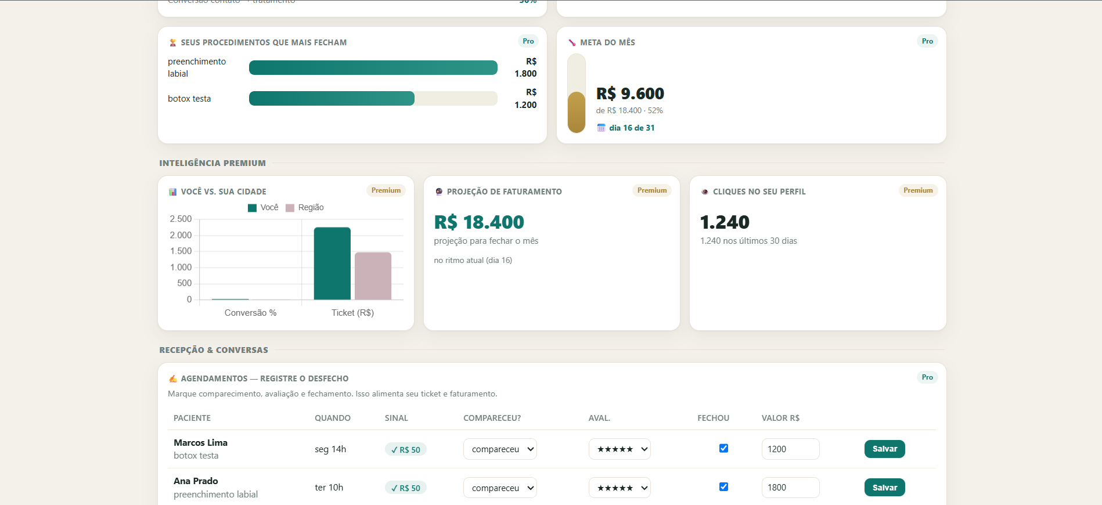
Task: Open the star rating dropdown for Ana Prado
Action: (620, 488)
